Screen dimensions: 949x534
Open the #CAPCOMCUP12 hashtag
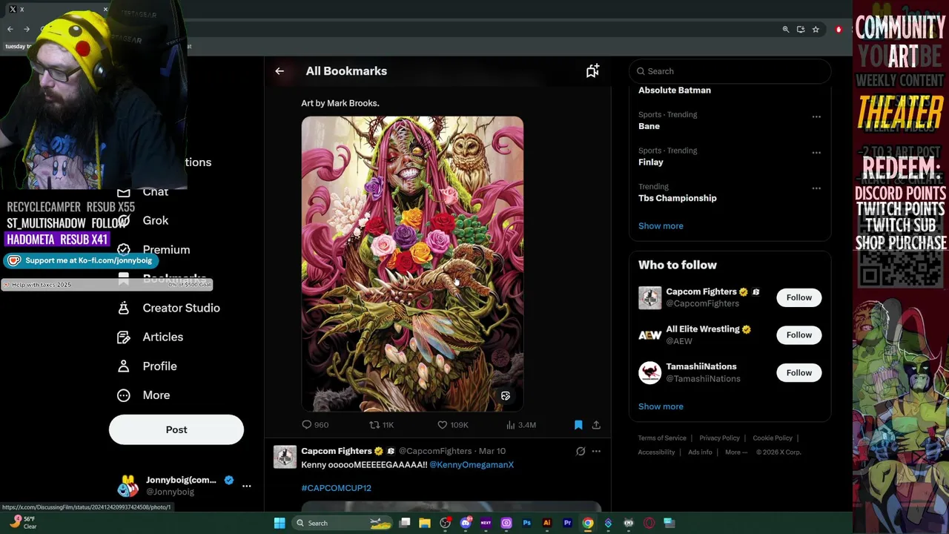click(336, 488)
